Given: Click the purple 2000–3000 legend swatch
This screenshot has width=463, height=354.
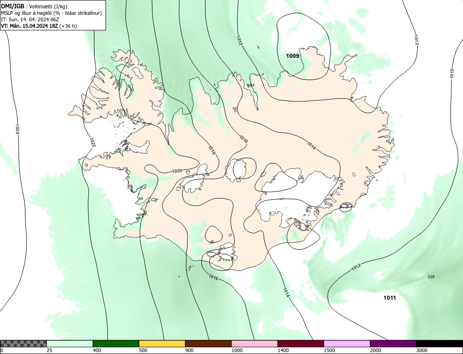Looking at the screenshot, I should pos(393,343).
